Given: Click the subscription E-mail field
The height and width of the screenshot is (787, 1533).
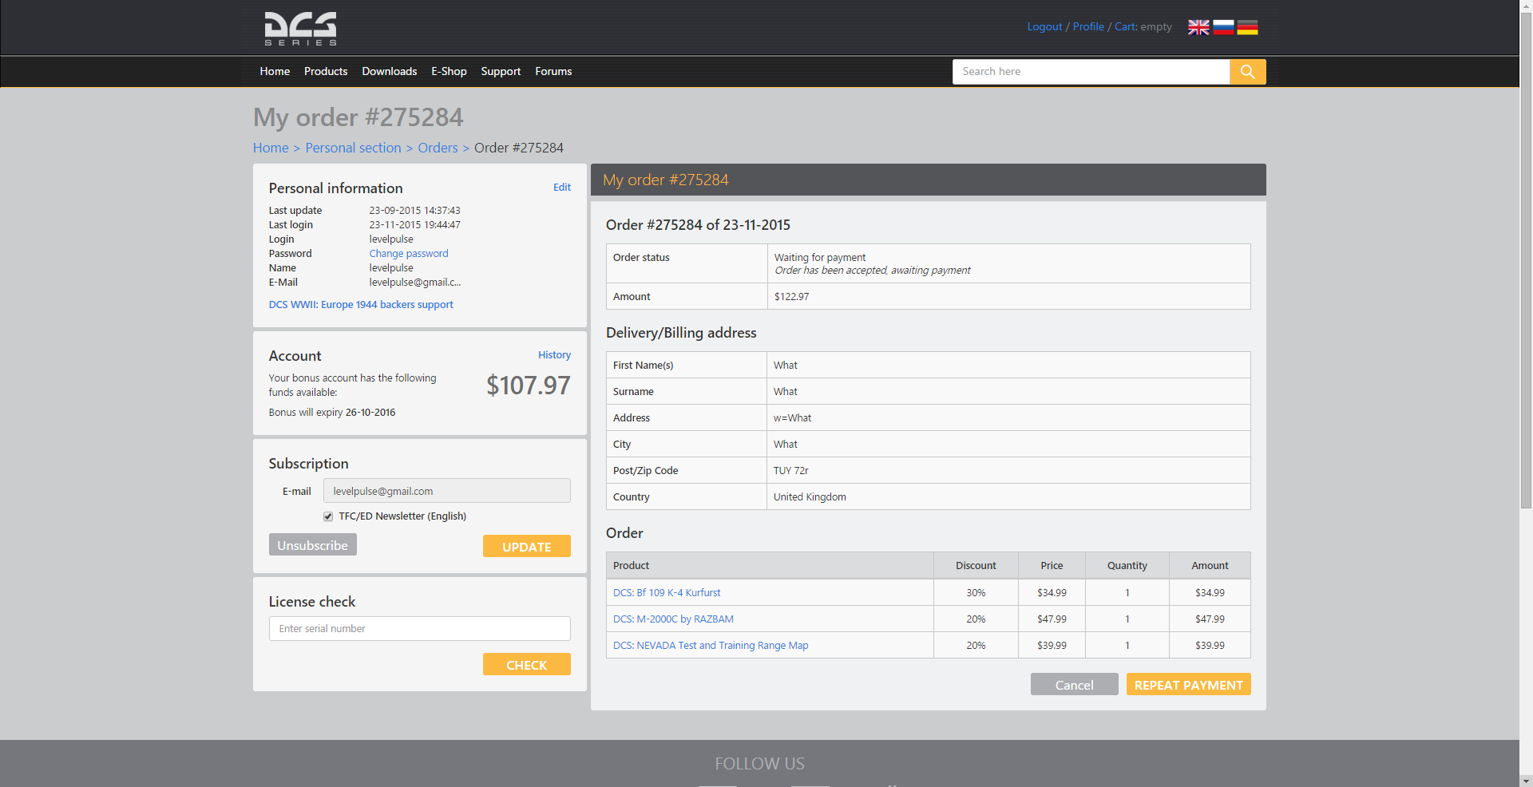Looking at the screenshot, I should [447, 491].
